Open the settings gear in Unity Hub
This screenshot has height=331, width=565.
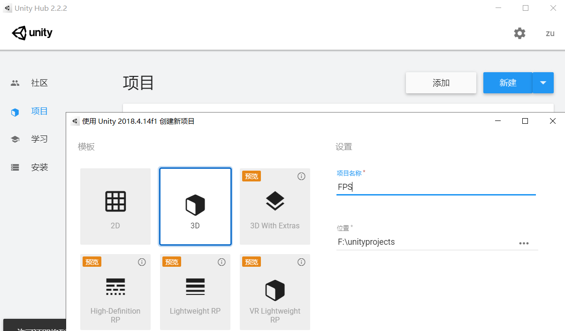pyautogui.click(x=519, y=33)
